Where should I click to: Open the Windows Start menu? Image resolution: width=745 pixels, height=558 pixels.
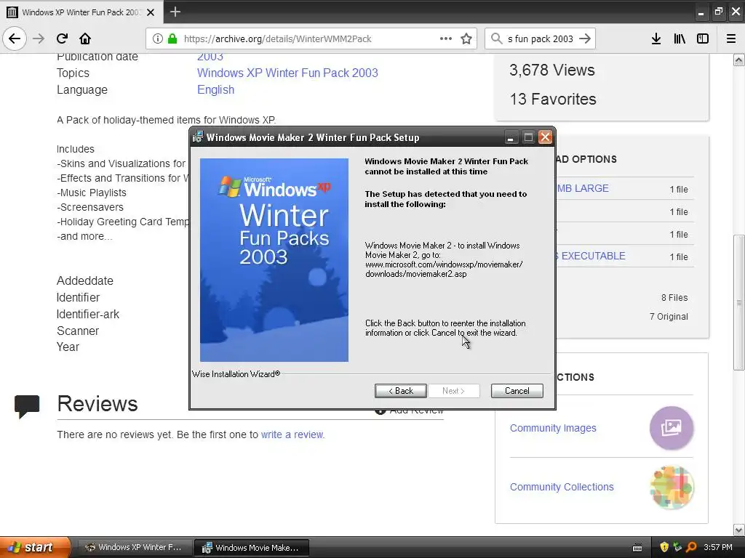(x=35, y=547)
